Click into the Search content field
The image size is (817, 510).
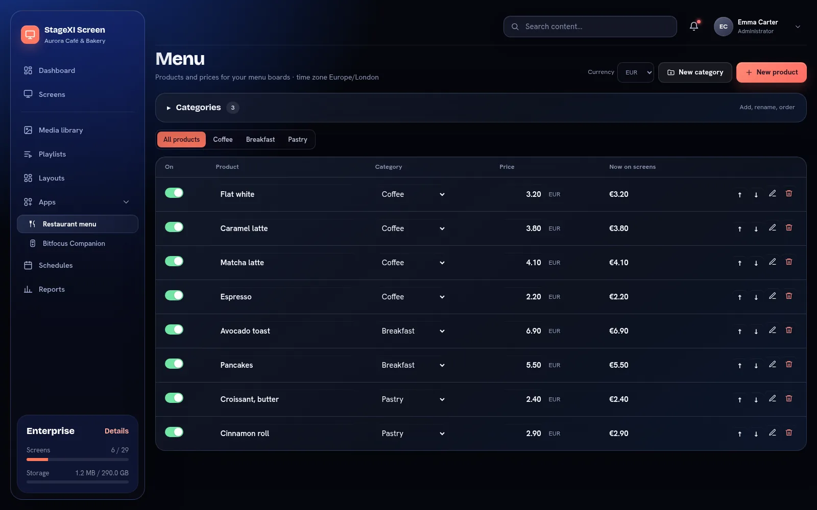click(590, 27)
